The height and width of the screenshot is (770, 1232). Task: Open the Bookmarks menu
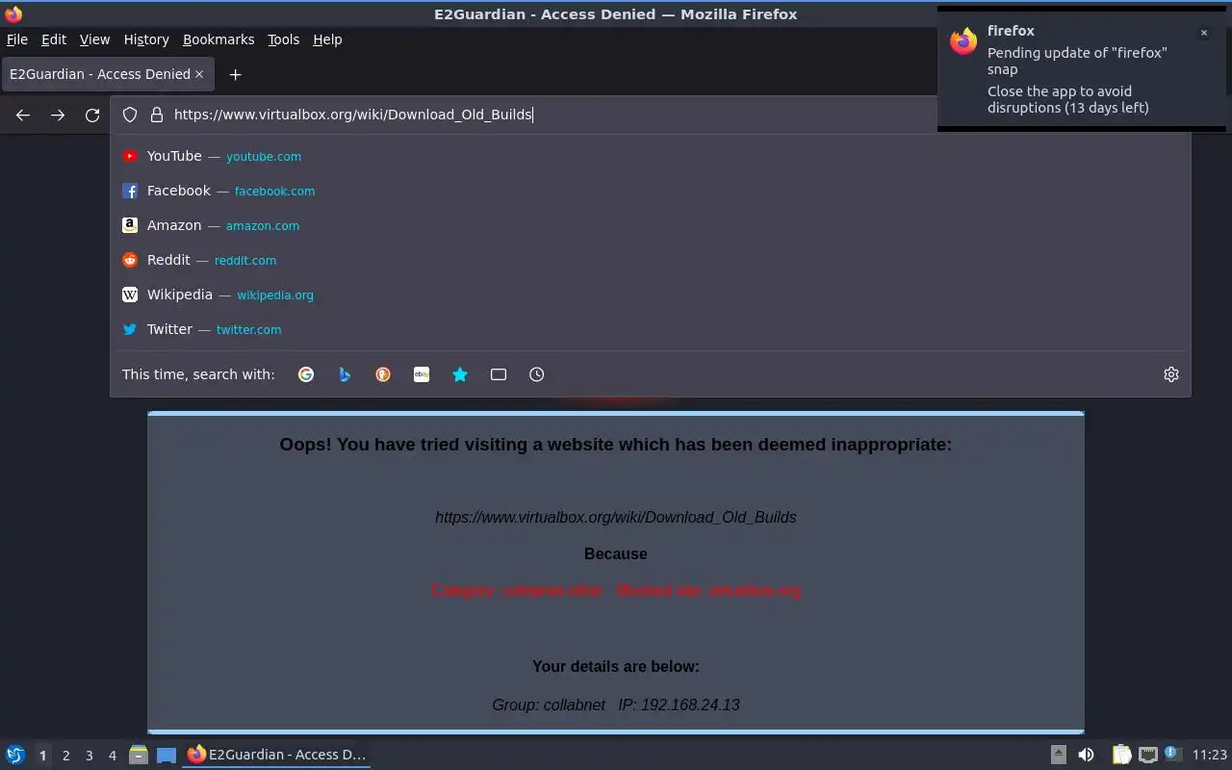(x=218, y=39)
